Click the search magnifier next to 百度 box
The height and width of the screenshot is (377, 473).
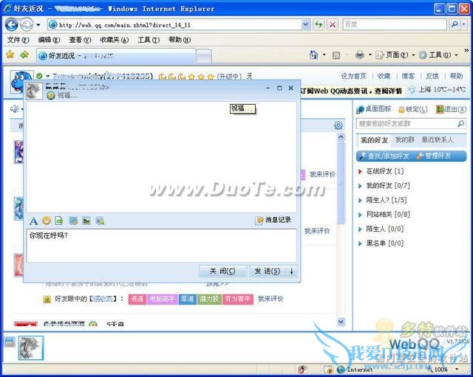point(455,24)
